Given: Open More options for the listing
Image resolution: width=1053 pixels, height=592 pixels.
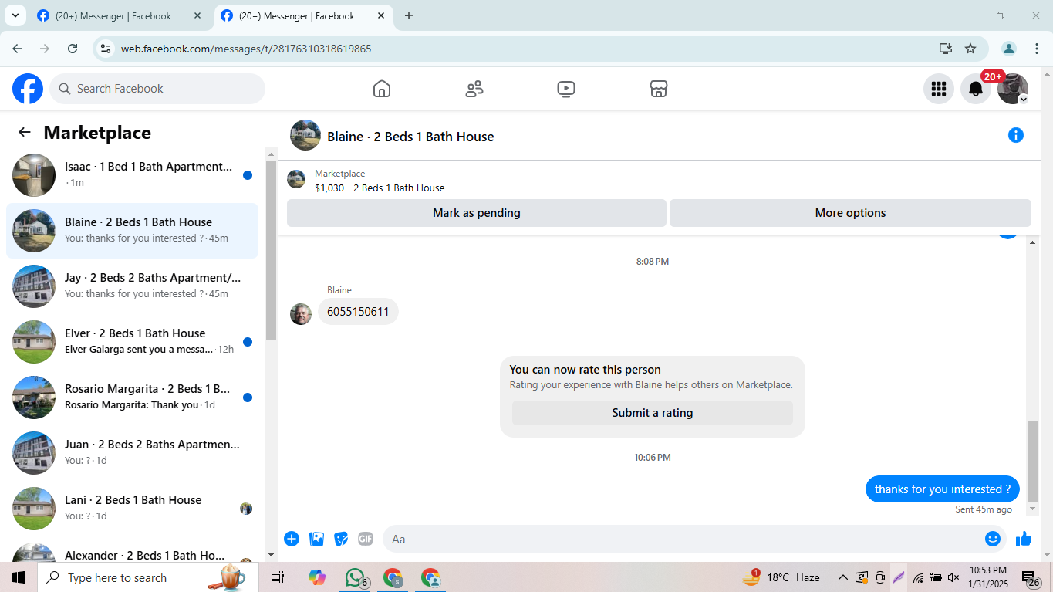Looking at the screenshot, I should point(850,213).
